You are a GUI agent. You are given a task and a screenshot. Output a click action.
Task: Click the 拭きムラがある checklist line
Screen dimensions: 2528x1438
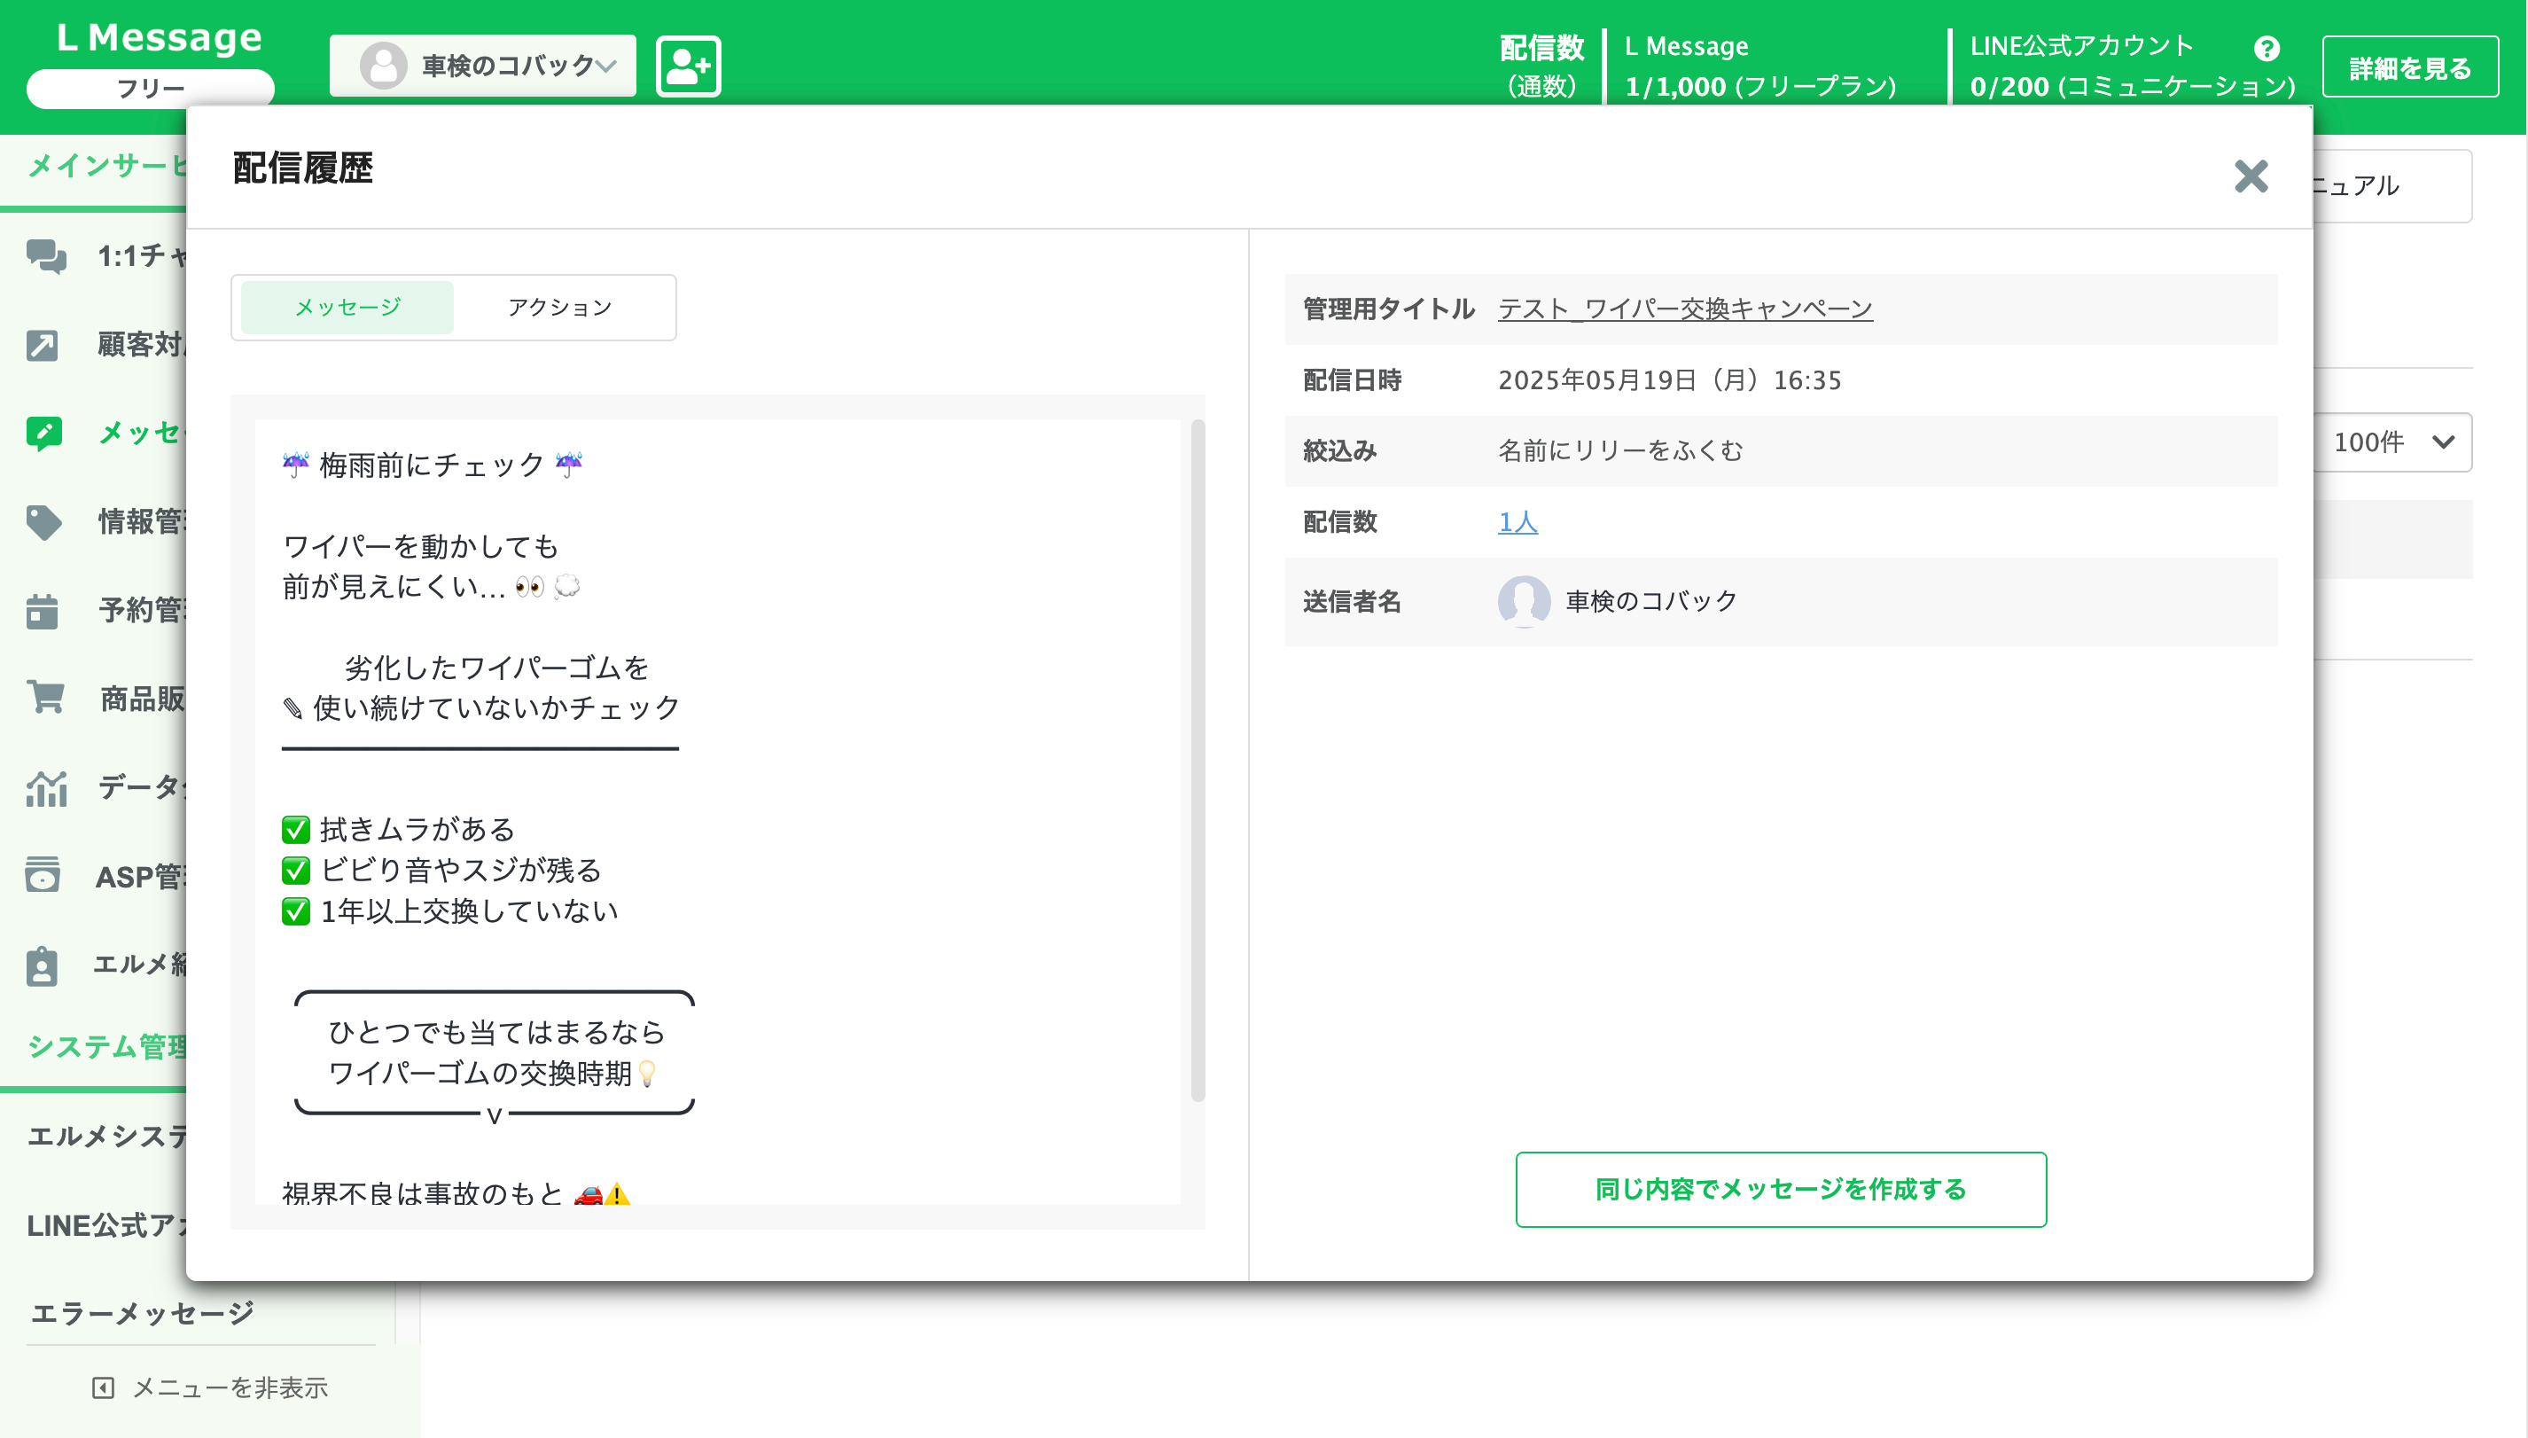click(x=398, y=830)
